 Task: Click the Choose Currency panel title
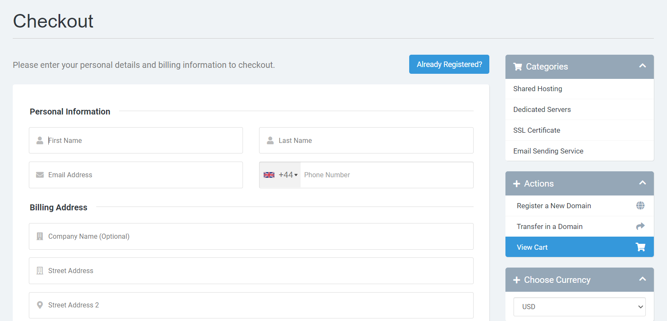557,280
